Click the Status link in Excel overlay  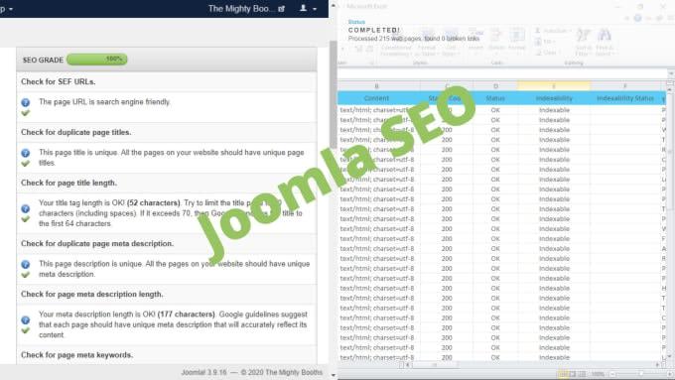click(x=356, y=22)
